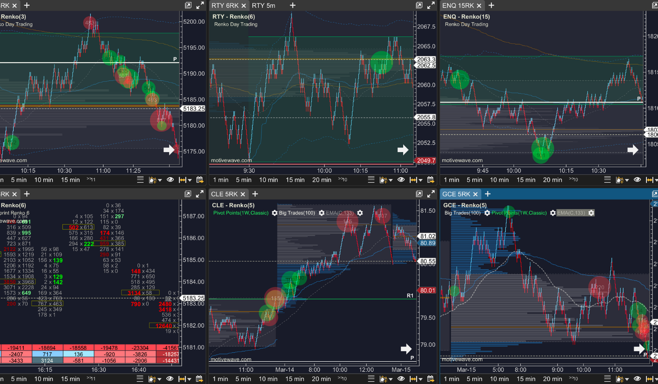Viewport: 658px width, 384px height.
Task: Click go-to-date calendar icon in CLE panel
Action: (431, 379)
